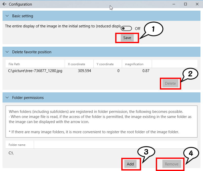This screenshot has height=171, width=203.
Task: Select the C:\ folder entry
Action: point(11,153)
